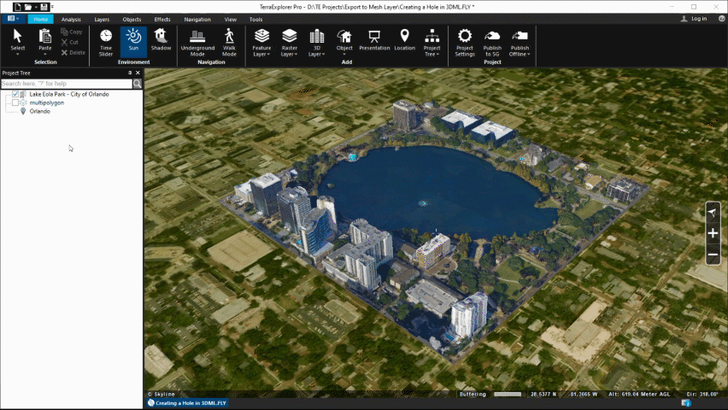Open the Publish Offline dropdown

520,42
